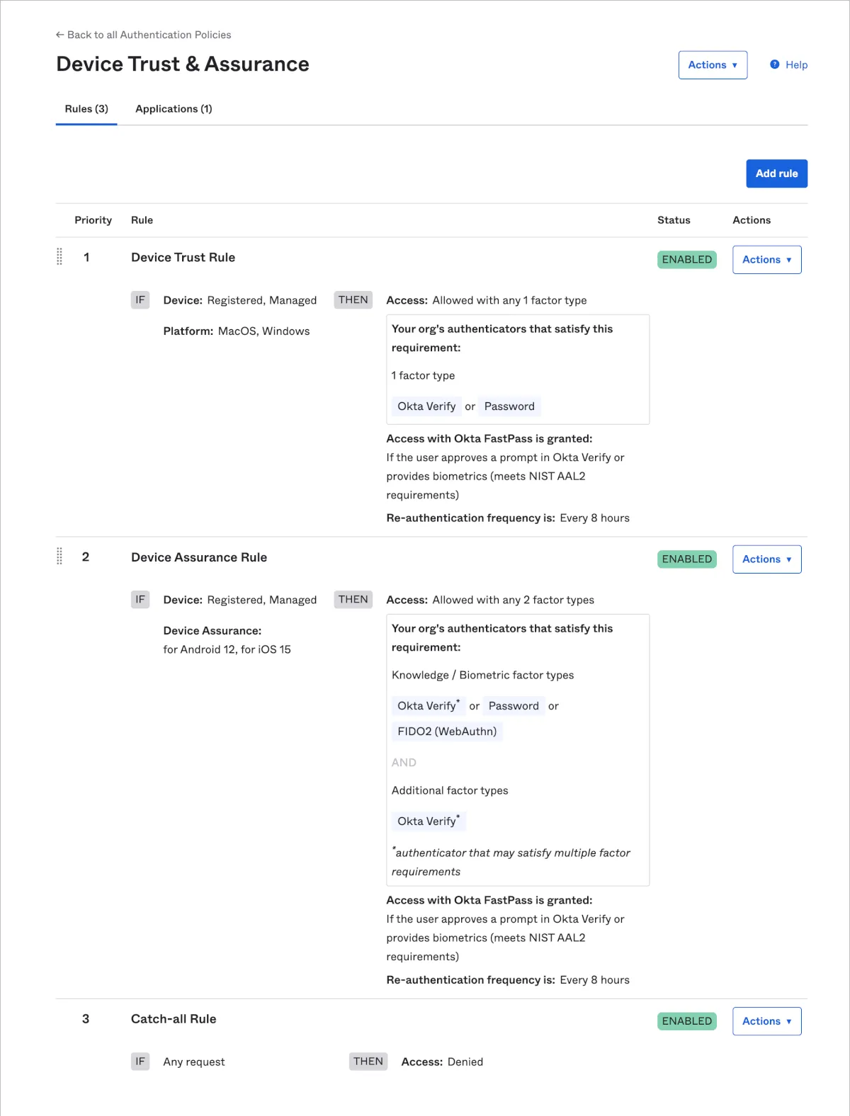Click the FIDO2 (WebAuthn) authenticator tag
Screen dimensions: 850x1116
[447, 731]
